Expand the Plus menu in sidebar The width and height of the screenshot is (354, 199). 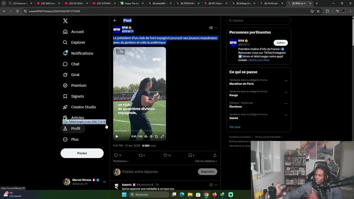point(71,139)
